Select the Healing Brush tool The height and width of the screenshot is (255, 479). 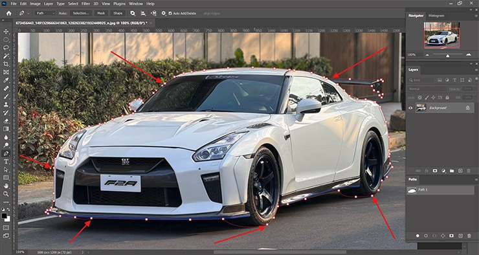[6, 88]
